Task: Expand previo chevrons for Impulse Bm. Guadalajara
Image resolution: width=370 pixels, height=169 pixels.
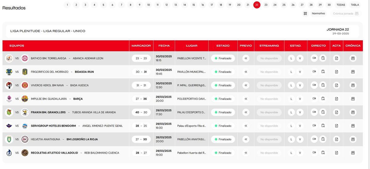Action: (246, 99)
